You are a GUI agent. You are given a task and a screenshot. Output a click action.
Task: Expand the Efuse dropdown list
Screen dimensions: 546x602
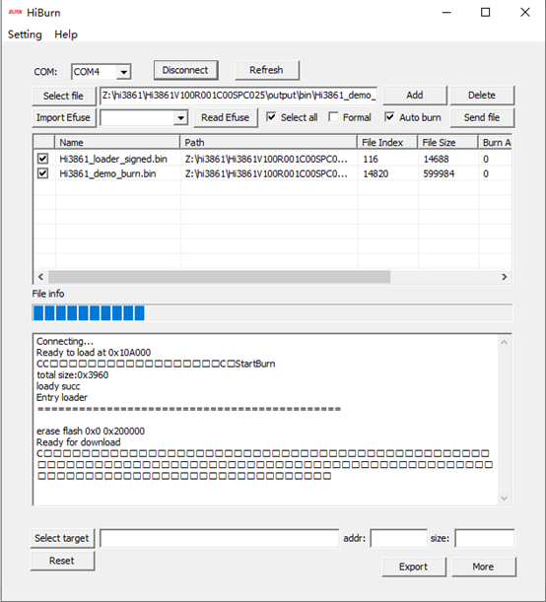pos(180,118)
